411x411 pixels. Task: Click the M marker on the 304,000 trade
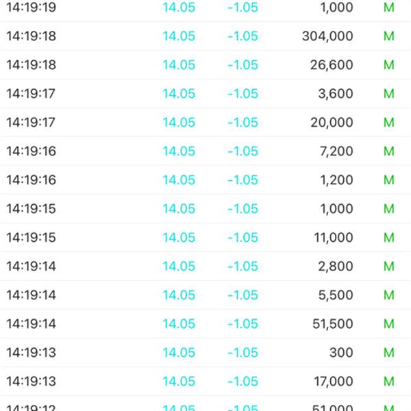pos(389,36)
